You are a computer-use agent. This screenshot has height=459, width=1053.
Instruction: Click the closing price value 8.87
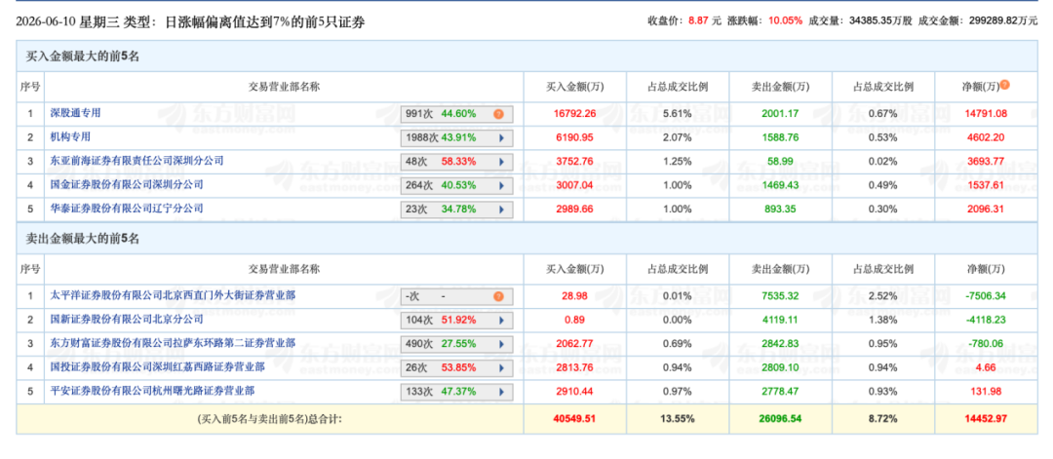coord(698,20)
